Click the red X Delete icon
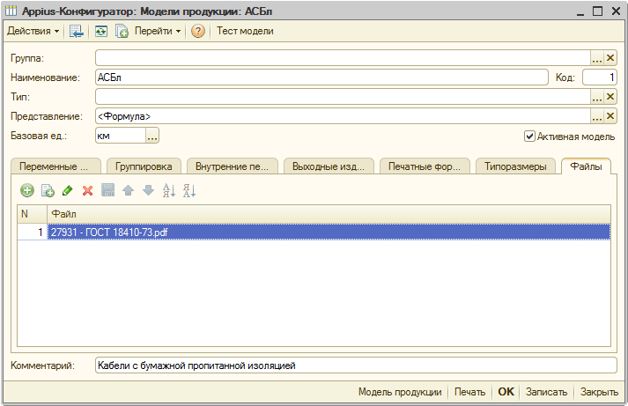 [x=87, y=190]
